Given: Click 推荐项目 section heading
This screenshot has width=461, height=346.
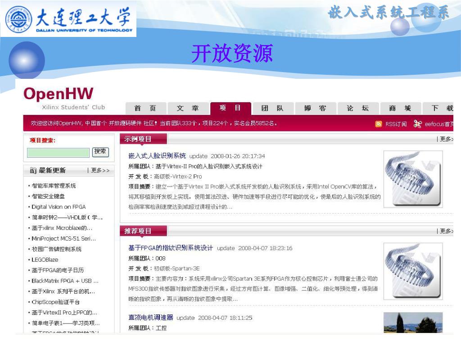Looking at the screenshot, I should (138, 231).
